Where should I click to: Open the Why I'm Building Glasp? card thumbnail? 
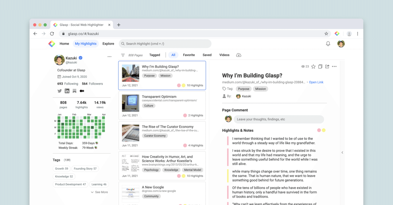[x=130, y=73]
